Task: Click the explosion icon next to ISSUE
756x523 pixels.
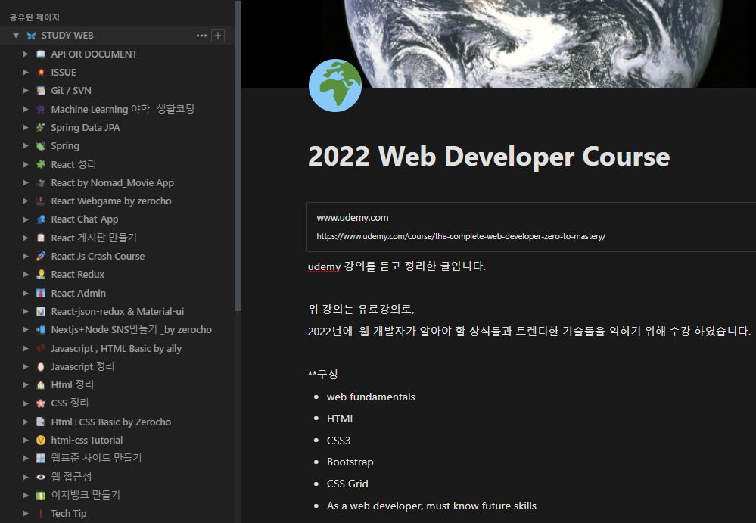Action: (41, 73)
